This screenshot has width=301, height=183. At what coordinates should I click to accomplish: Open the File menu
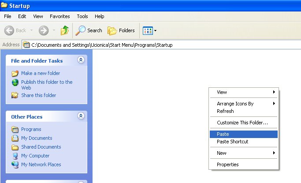(x=7, y=16)
